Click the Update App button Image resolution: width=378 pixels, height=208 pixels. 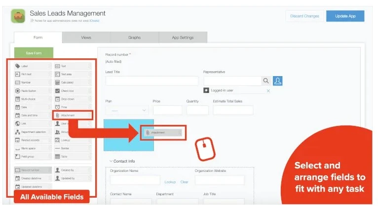(345, 16)
